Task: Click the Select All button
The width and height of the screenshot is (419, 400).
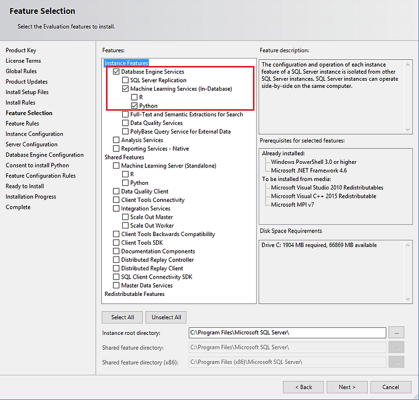Action: click(122, 317)
